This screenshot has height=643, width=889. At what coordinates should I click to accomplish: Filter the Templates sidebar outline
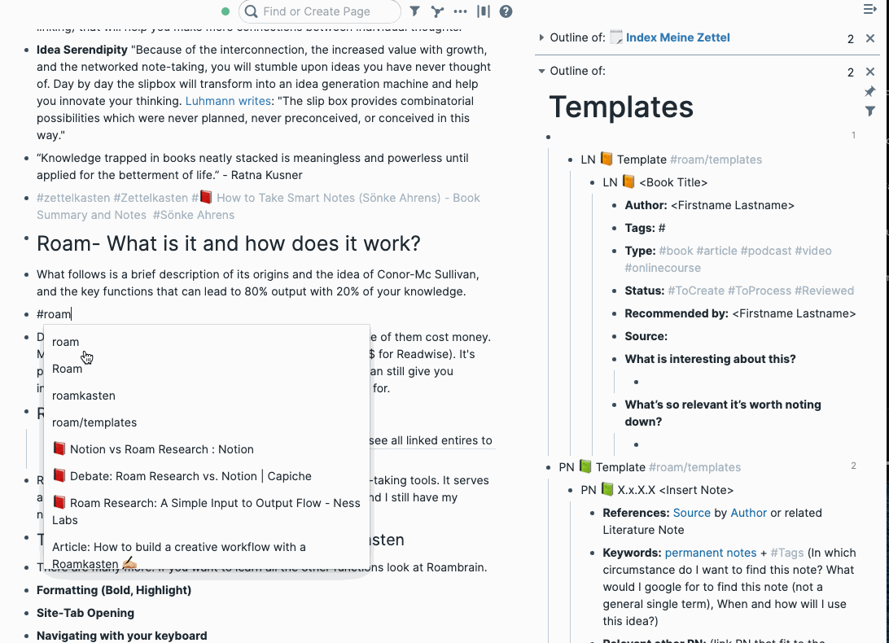(869, 112)
